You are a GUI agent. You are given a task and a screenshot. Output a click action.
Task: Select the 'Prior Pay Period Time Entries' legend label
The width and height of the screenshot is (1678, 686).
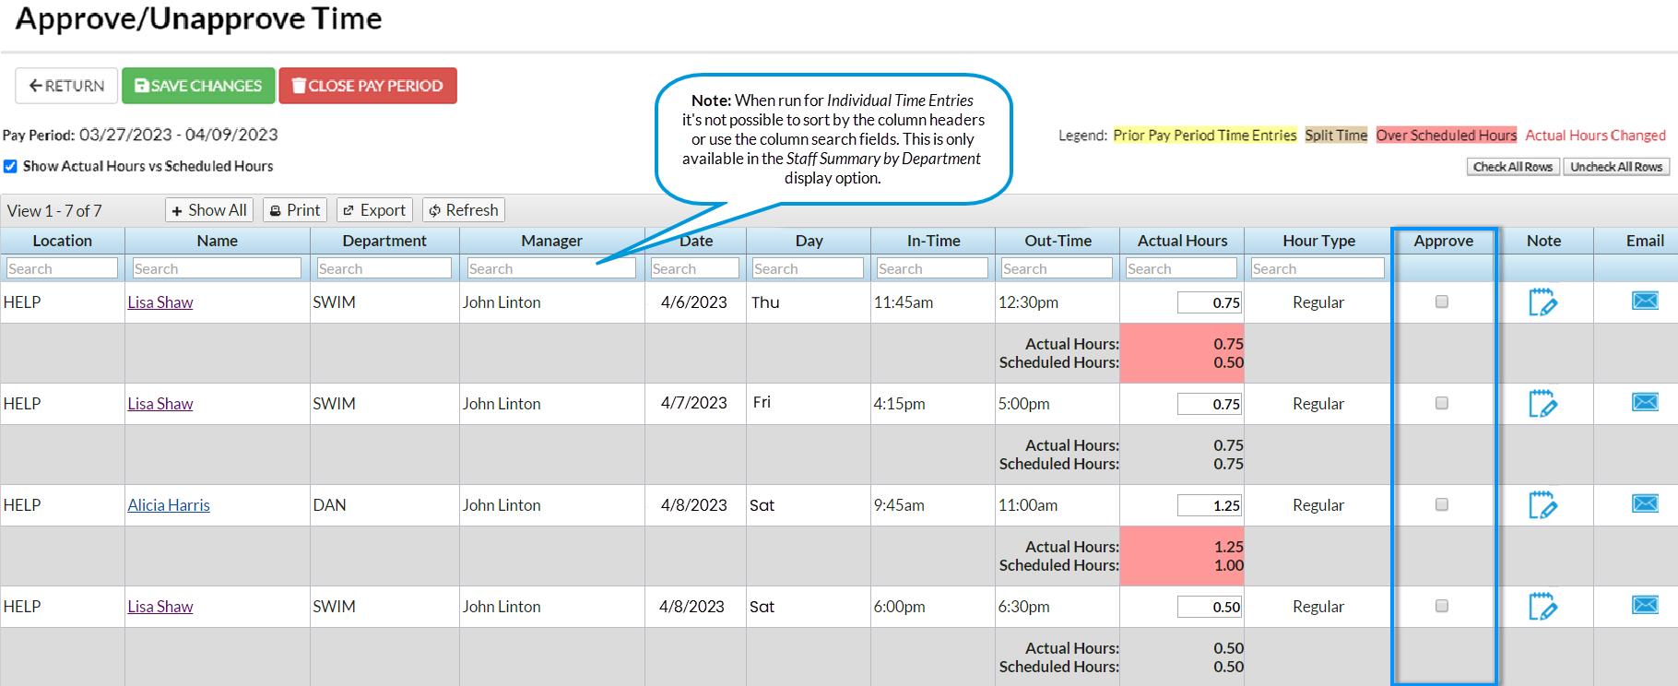(1205, 136)
